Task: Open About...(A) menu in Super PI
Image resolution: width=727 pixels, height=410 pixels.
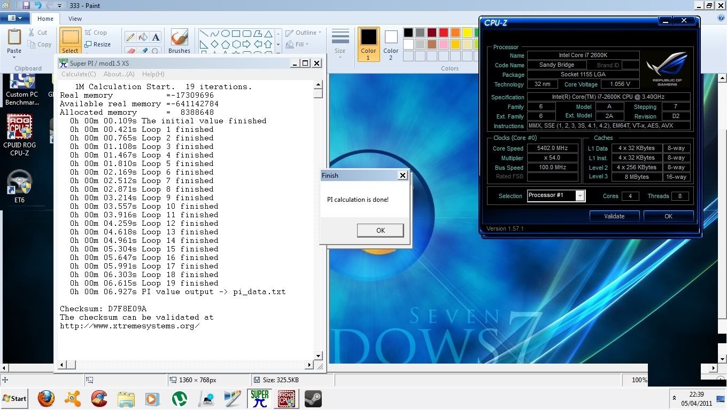Action: click(x=119, y=74)
